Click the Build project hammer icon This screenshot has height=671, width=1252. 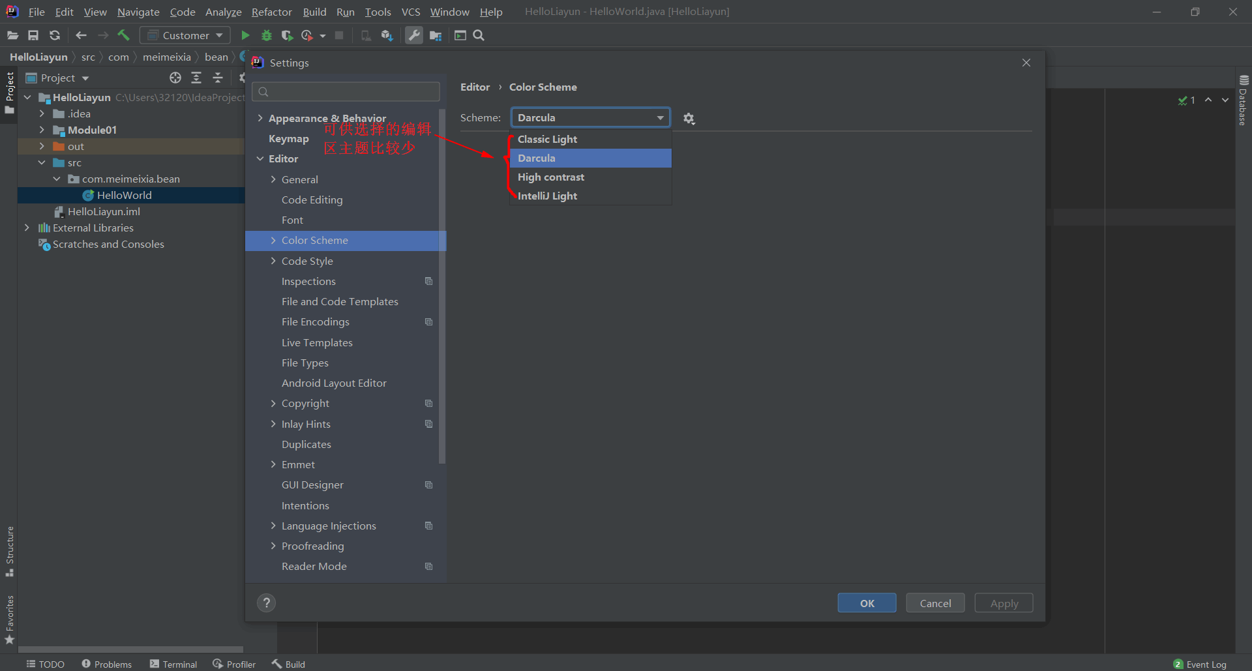point(123,35)
